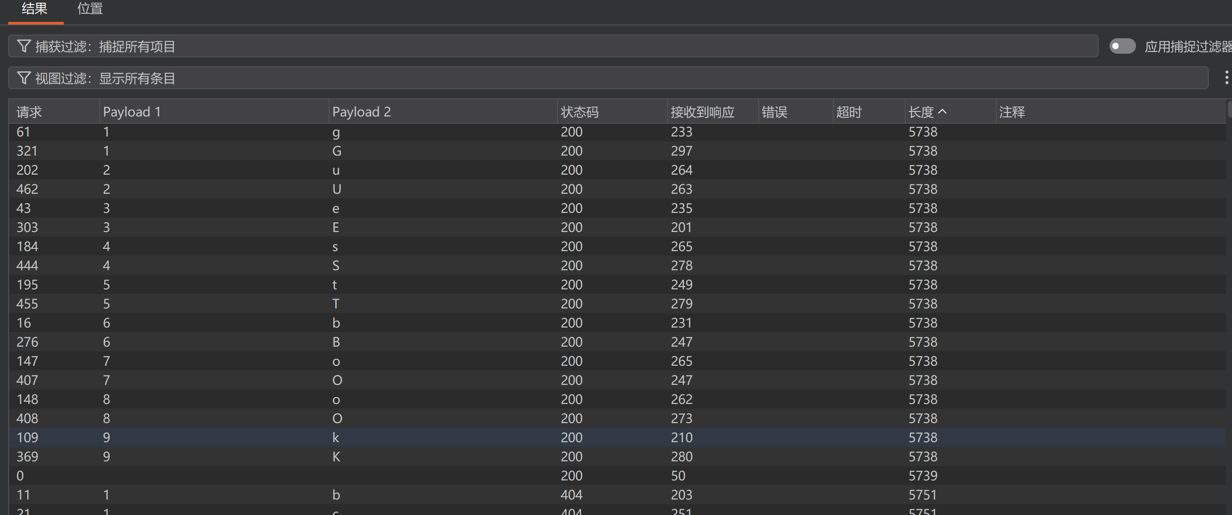Image resolution: width=1232 pixels, height=515 pixels.
Task: Select request row 184
Action: click(617, 247)
